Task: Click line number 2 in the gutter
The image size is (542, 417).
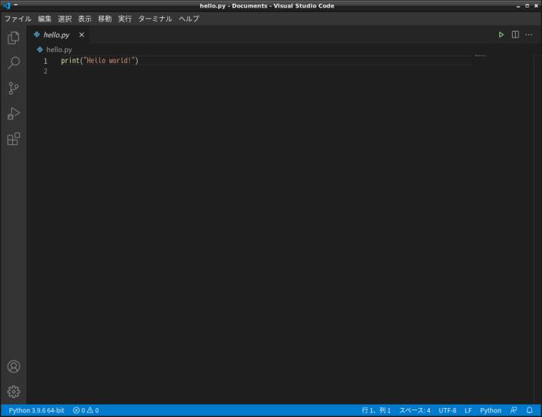Action: pos(45,71)
